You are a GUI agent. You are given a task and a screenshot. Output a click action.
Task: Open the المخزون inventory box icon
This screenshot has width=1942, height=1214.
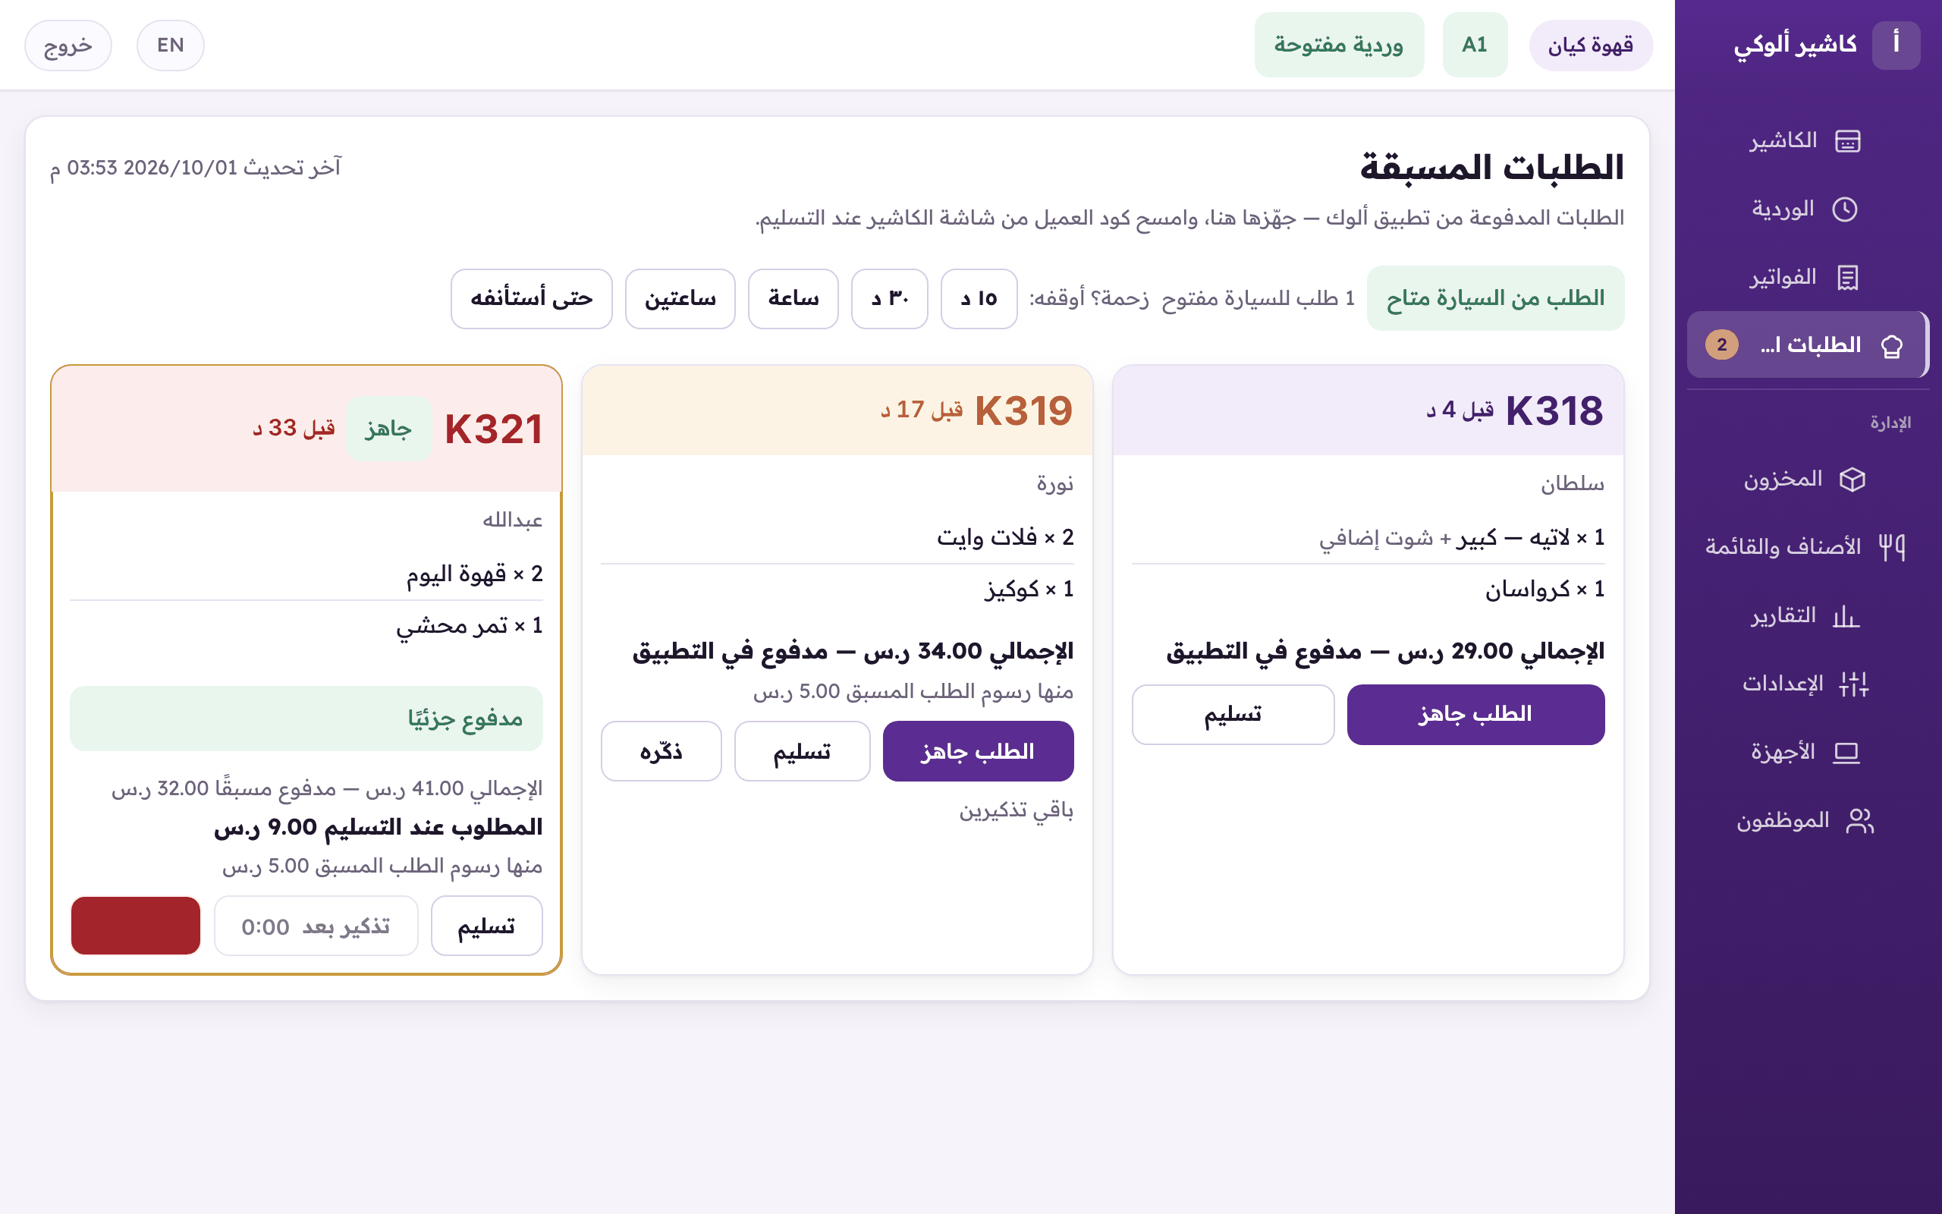point(1852,480)
